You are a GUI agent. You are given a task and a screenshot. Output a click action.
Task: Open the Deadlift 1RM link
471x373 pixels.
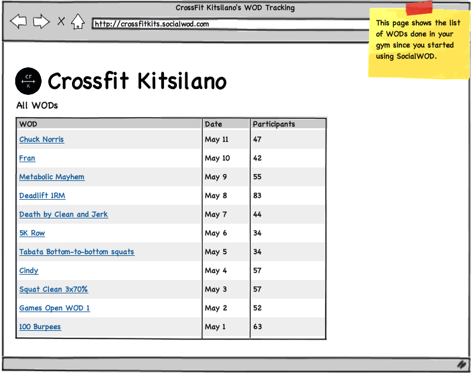click(x=42, y=196)
